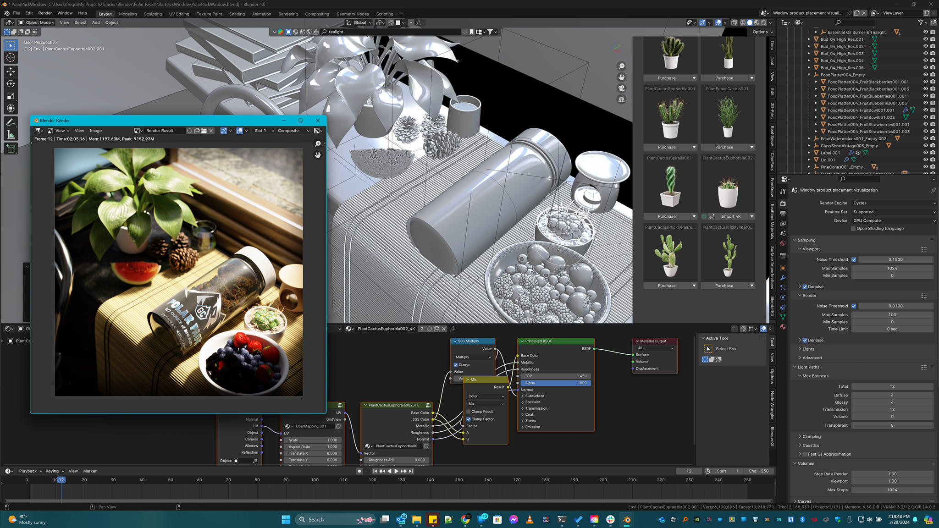Hide Lid.001 object in outliner
939x528 pixels.
click(926, 160)
